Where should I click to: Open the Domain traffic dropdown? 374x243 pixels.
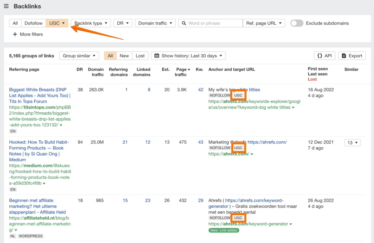pyautogui.click(x=155, y=23)
